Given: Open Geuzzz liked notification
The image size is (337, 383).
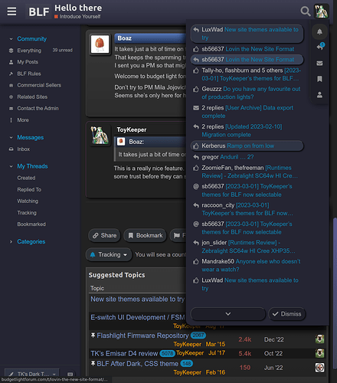Looking at the screenshot, I should [x=247, y=93].
